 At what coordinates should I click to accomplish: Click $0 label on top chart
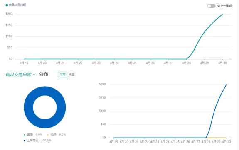pos(10,59)
